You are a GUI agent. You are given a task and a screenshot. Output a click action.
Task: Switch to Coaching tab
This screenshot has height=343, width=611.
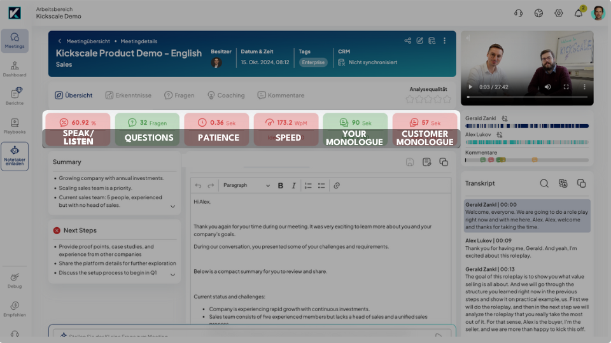click(x=226, y=95)
